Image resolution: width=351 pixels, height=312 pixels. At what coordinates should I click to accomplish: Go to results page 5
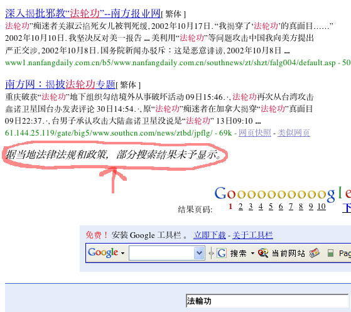click(x=271, y=207)
